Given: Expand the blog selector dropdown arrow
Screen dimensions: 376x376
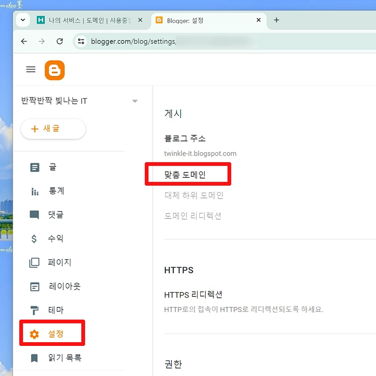Looking at the screenshot, I should (135, 101).
